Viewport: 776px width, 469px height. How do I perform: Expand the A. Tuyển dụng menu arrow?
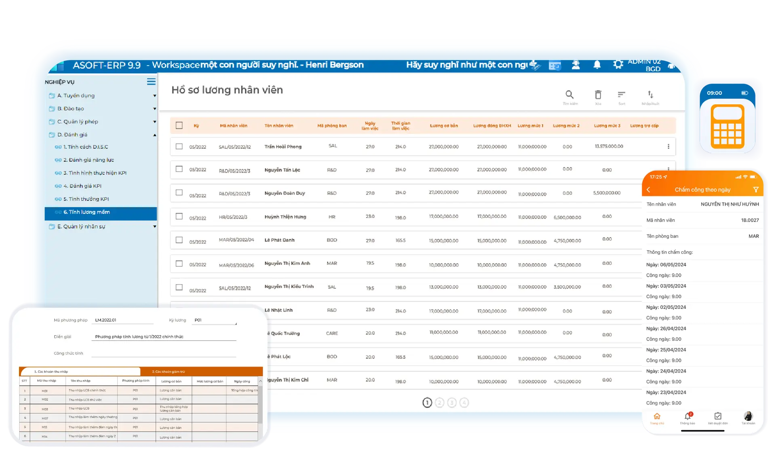(x=154, y=96)
